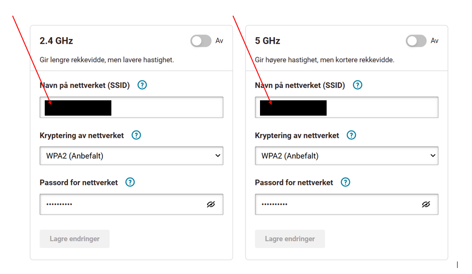
Task: Open SSID help icon in 5 GHz panel
Action: (357, 85)
